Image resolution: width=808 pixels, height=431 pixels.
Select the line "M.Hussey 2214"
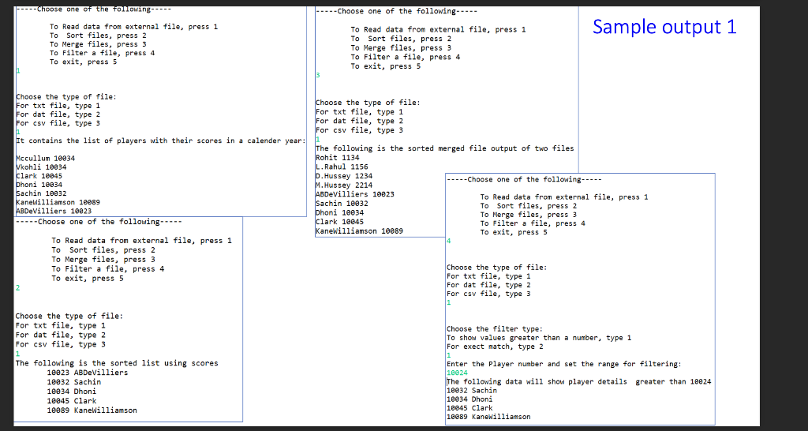click(x=344, y=185)
